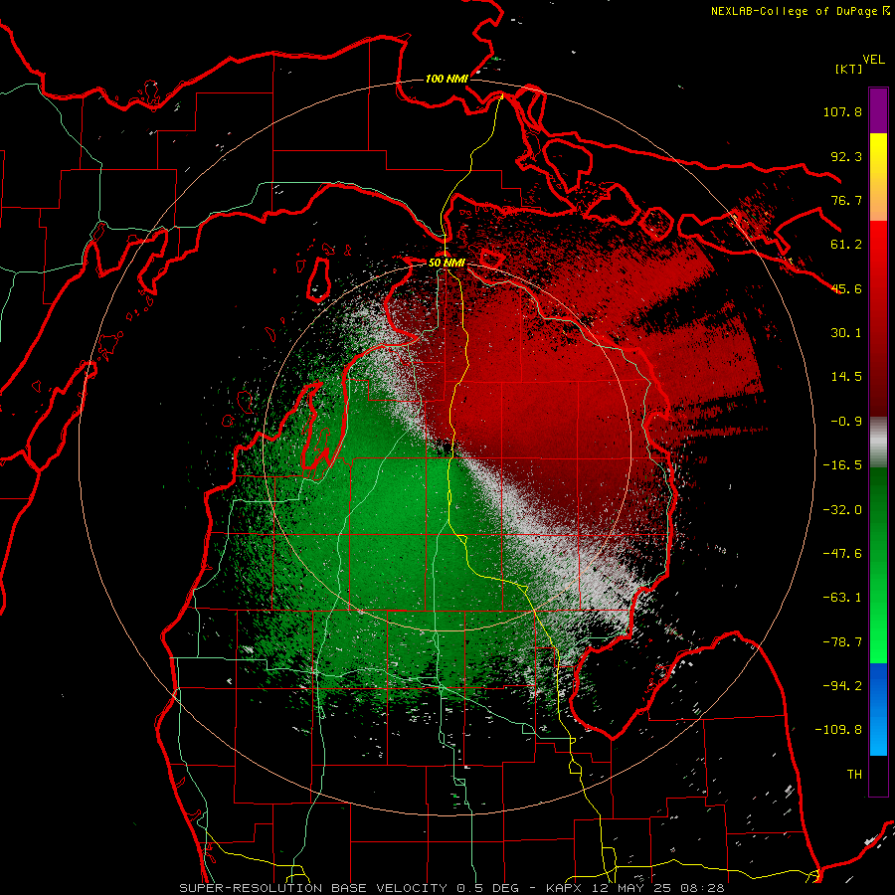
Task: Select the -32.0 velocity scale value
Action: 842,510
